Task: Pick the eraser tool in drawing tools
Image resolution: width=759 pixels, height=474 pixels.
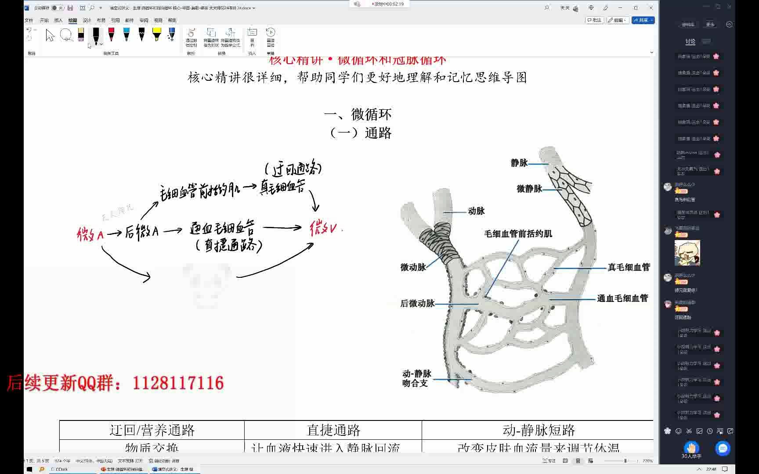Action: [81, 35]
